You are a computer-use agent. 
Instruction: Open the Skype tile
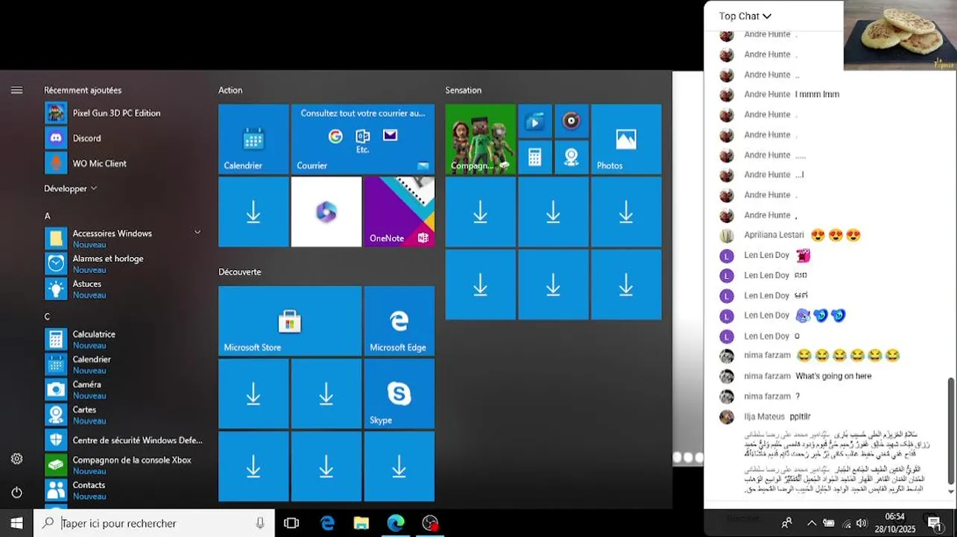pos(399,394)
